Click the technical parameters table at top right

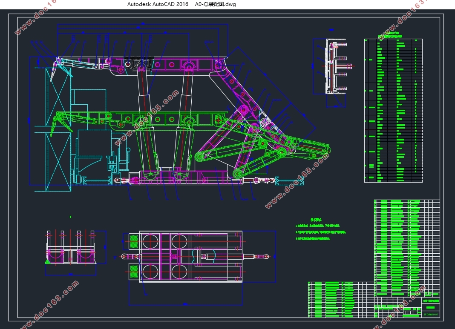tap(393, 110)
